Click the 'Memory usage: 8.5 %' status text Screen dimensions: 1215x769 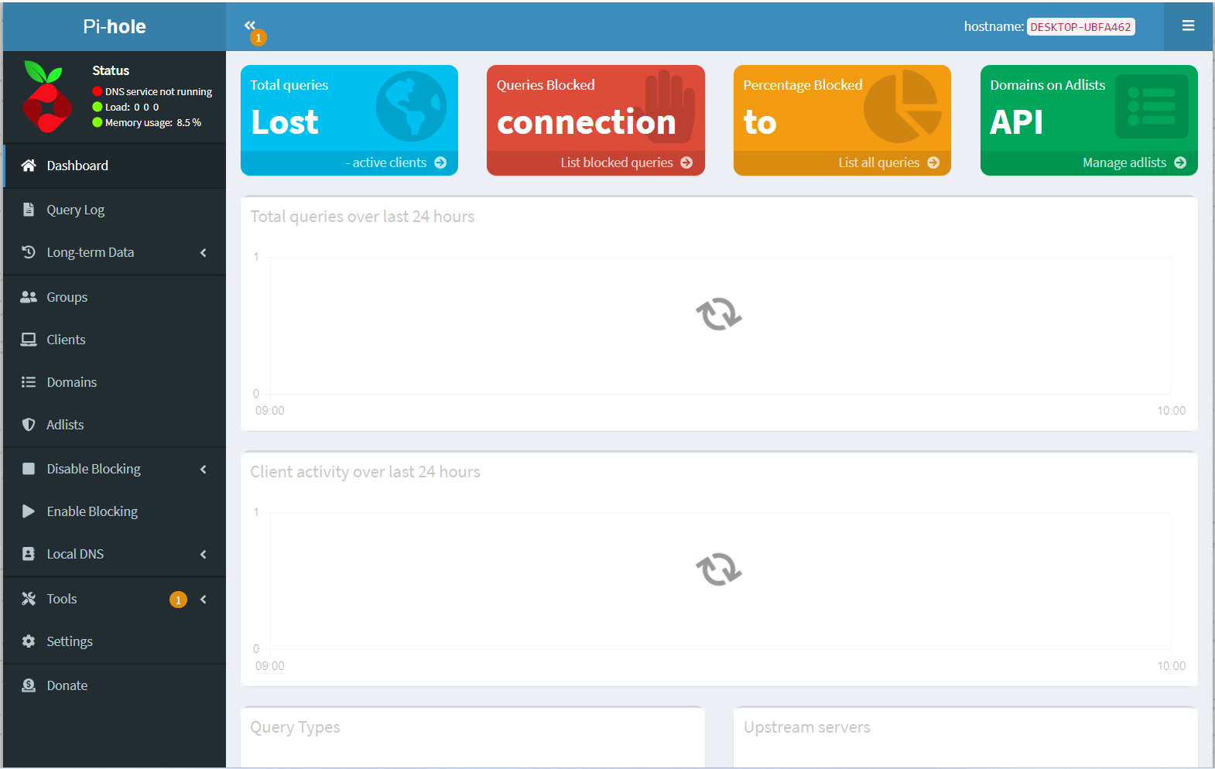click(153, 122)
